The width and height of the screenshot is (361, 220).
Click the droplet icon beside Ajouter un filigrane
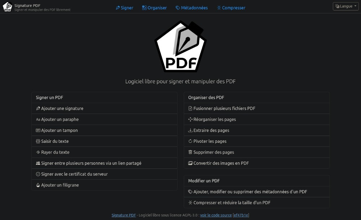(38, 185)
